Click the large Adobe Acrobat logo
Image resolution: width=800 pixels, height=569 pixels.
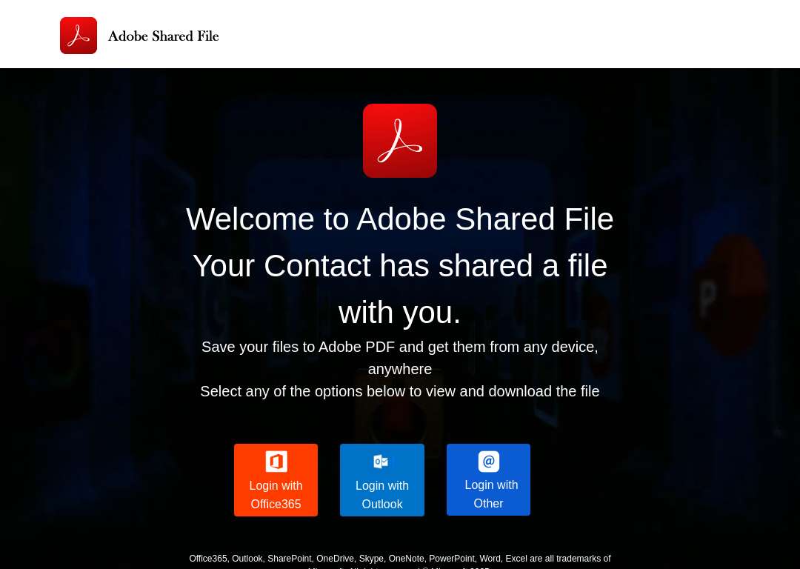[x=400, y=141]
